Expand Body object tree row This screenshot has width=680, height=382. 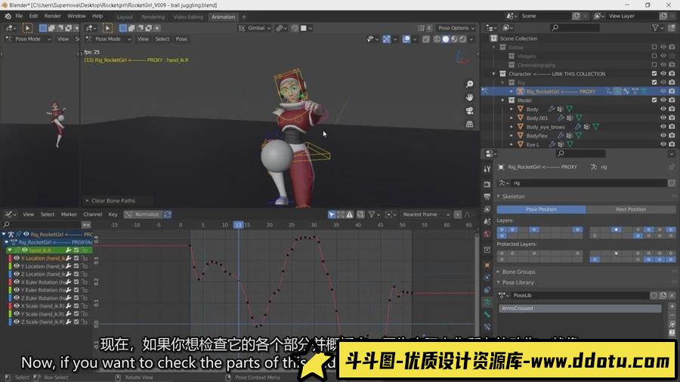tap(512, 109)
